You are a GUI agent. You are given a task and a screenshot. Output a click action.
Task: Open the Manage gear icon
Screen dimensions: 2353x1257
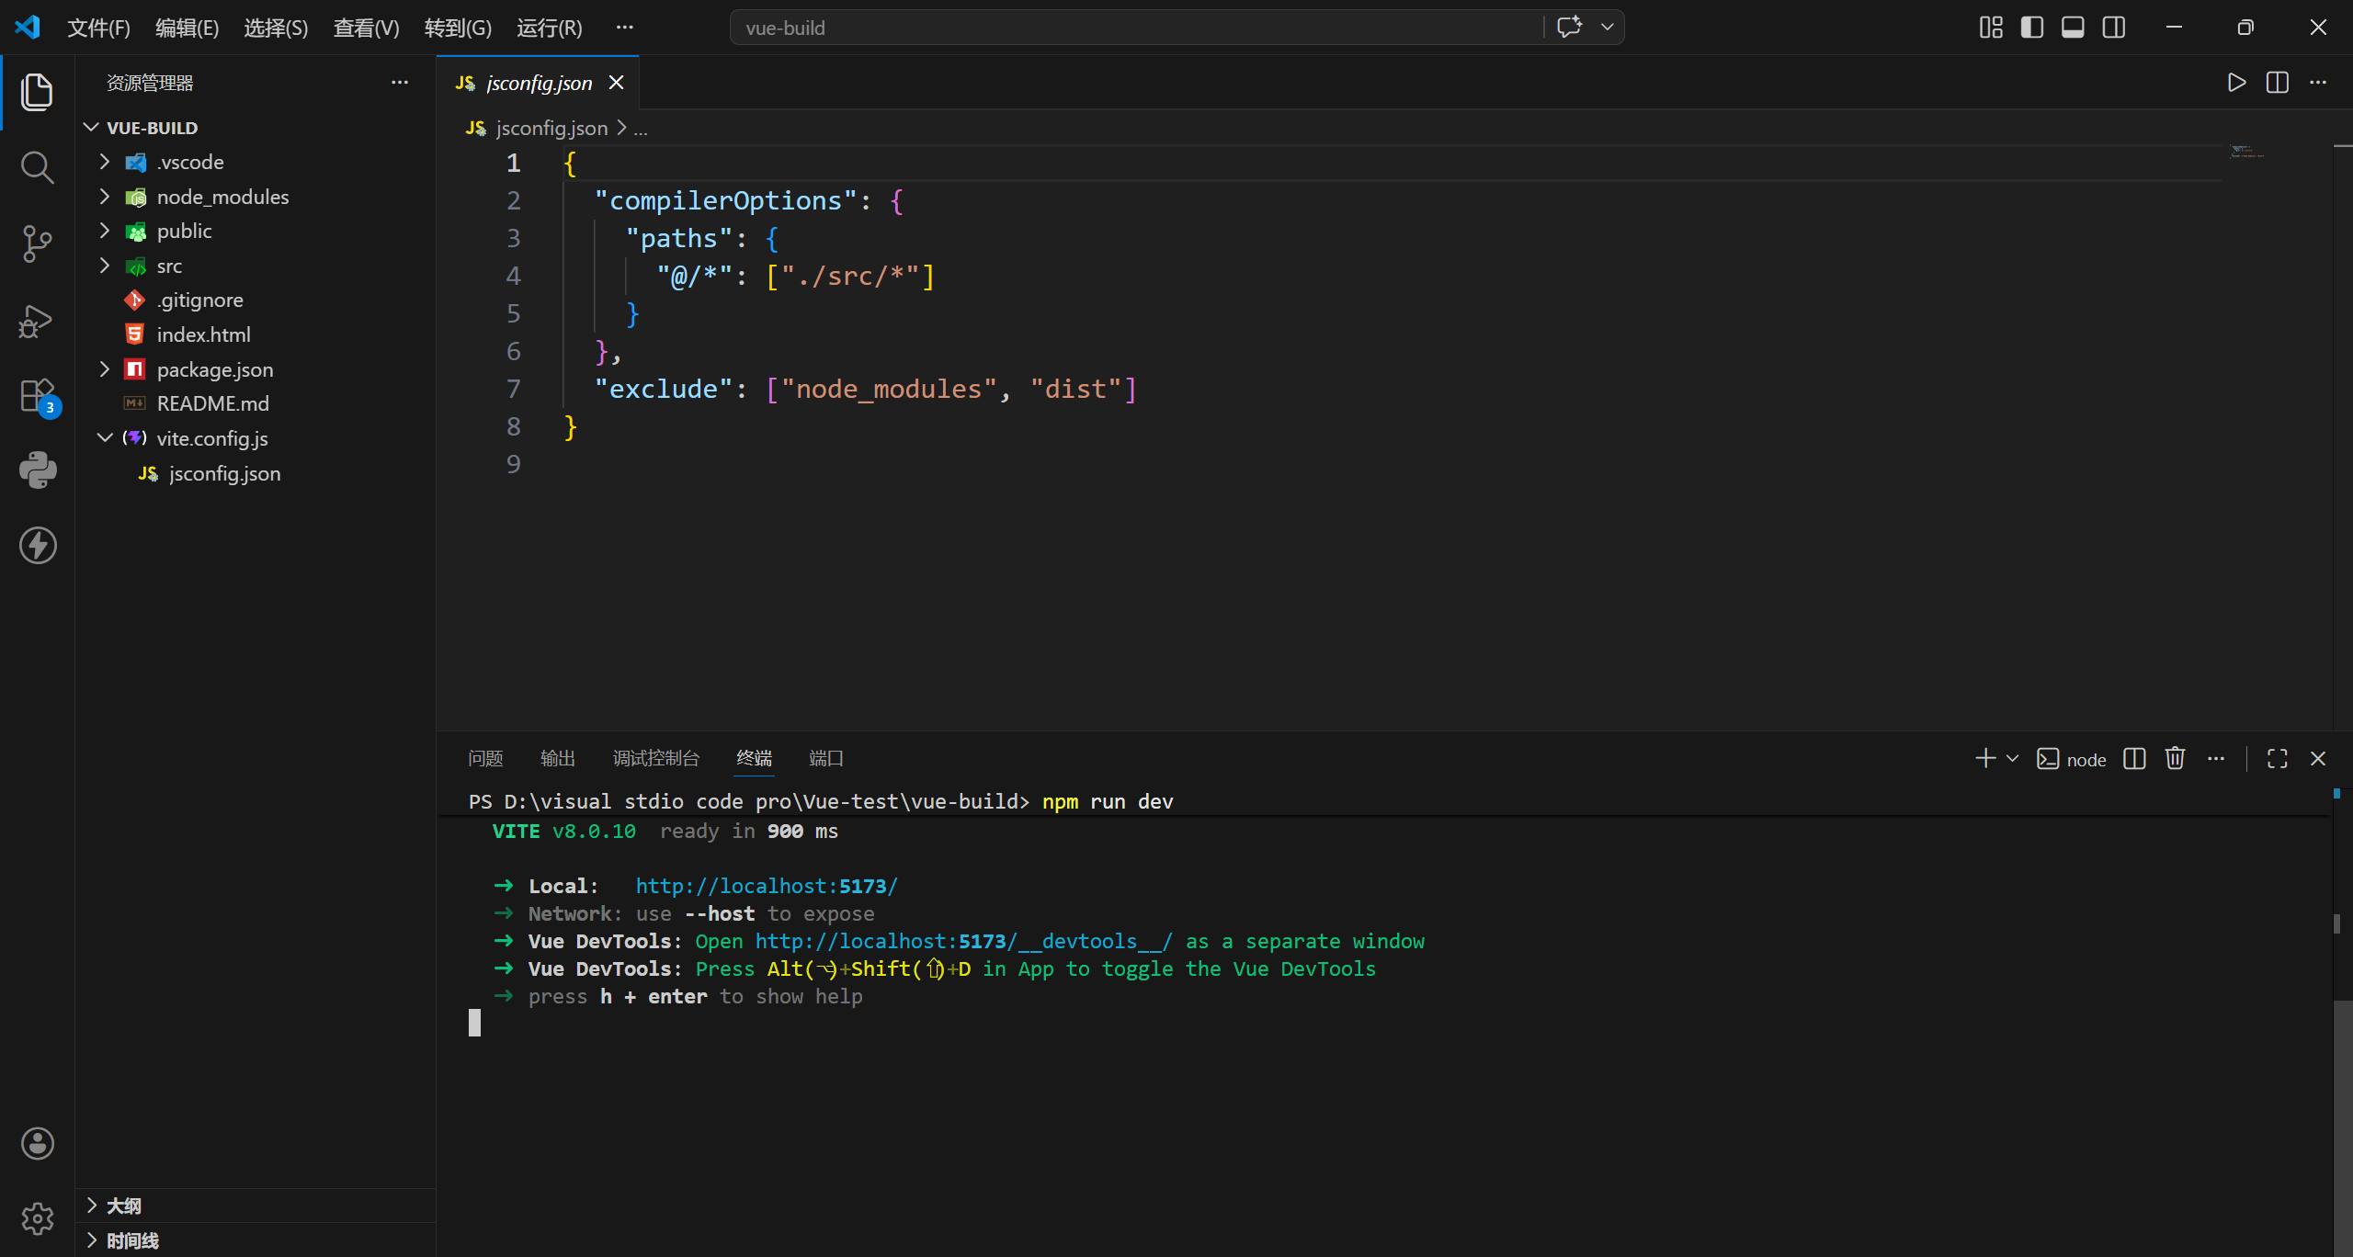click(x=37, y=1218)
